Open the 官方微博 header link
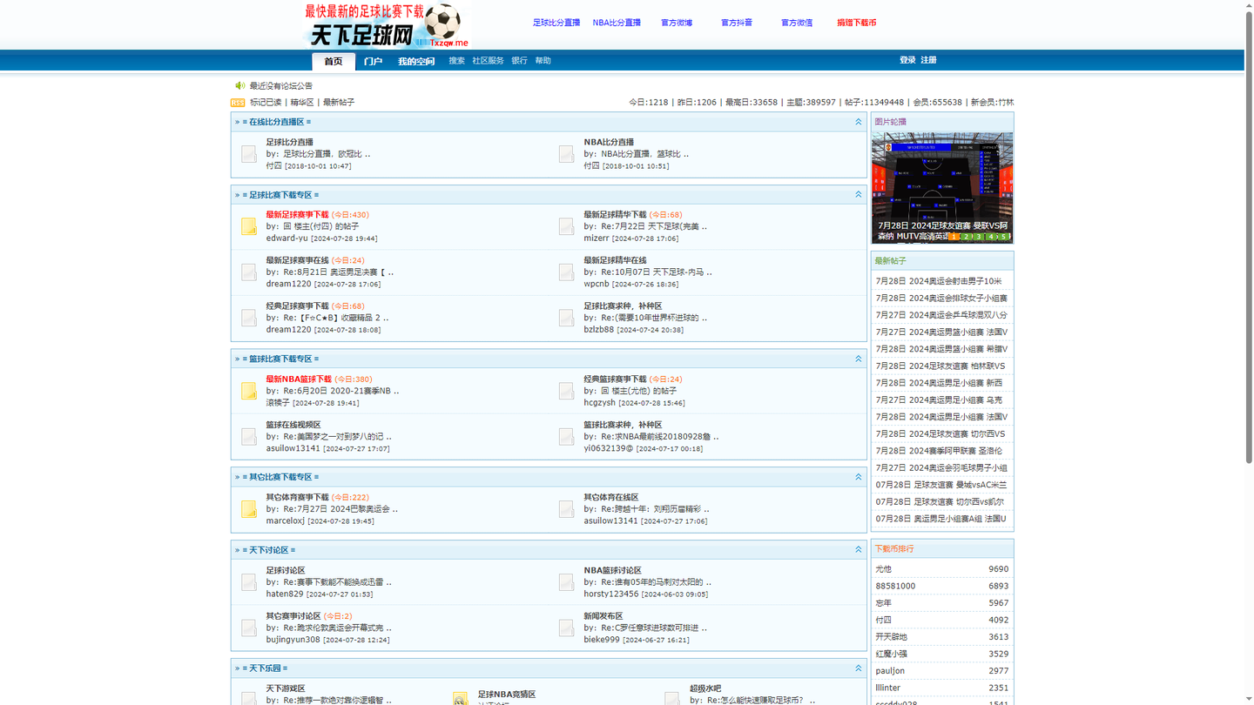The width and height of the screenshot is (1254, 705). pos(677,23)
